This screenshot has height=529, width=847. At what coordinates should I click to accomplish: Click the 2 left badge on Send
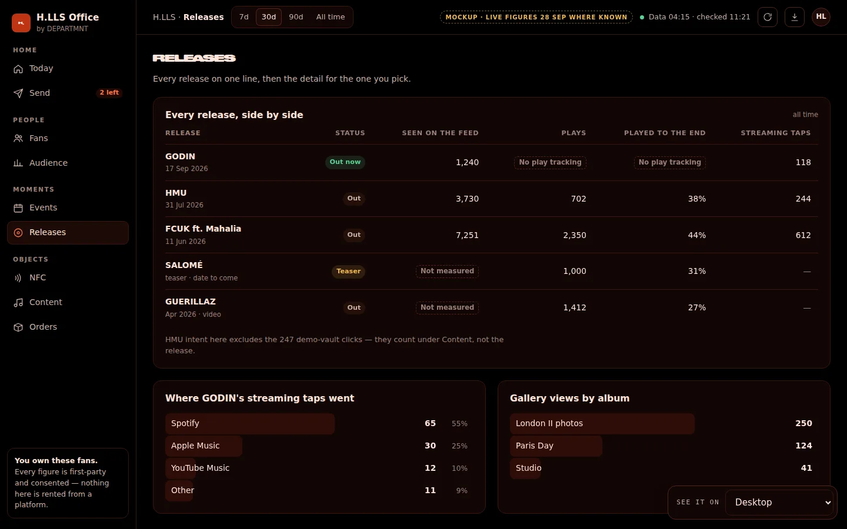click(109, 93)
